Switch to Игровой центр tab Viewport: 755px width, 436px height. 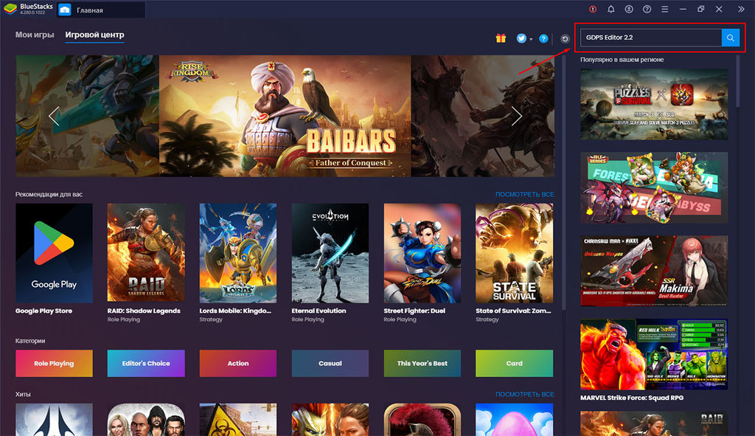pos(94,35)
